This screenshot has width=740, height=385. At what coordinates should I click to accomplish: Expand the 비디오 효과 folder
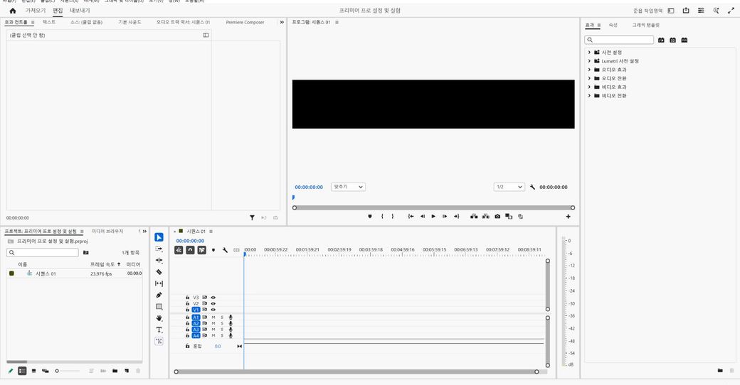[589, 87]
